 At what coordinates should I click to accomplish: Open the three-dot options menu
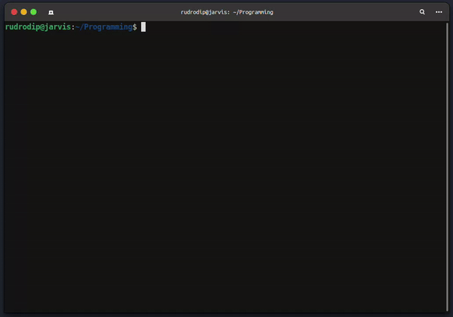[x=439, y=12]
